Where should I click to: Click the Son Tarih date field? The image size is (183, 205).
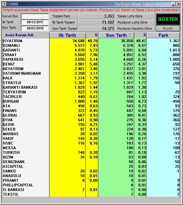click(x=35, y=28)
